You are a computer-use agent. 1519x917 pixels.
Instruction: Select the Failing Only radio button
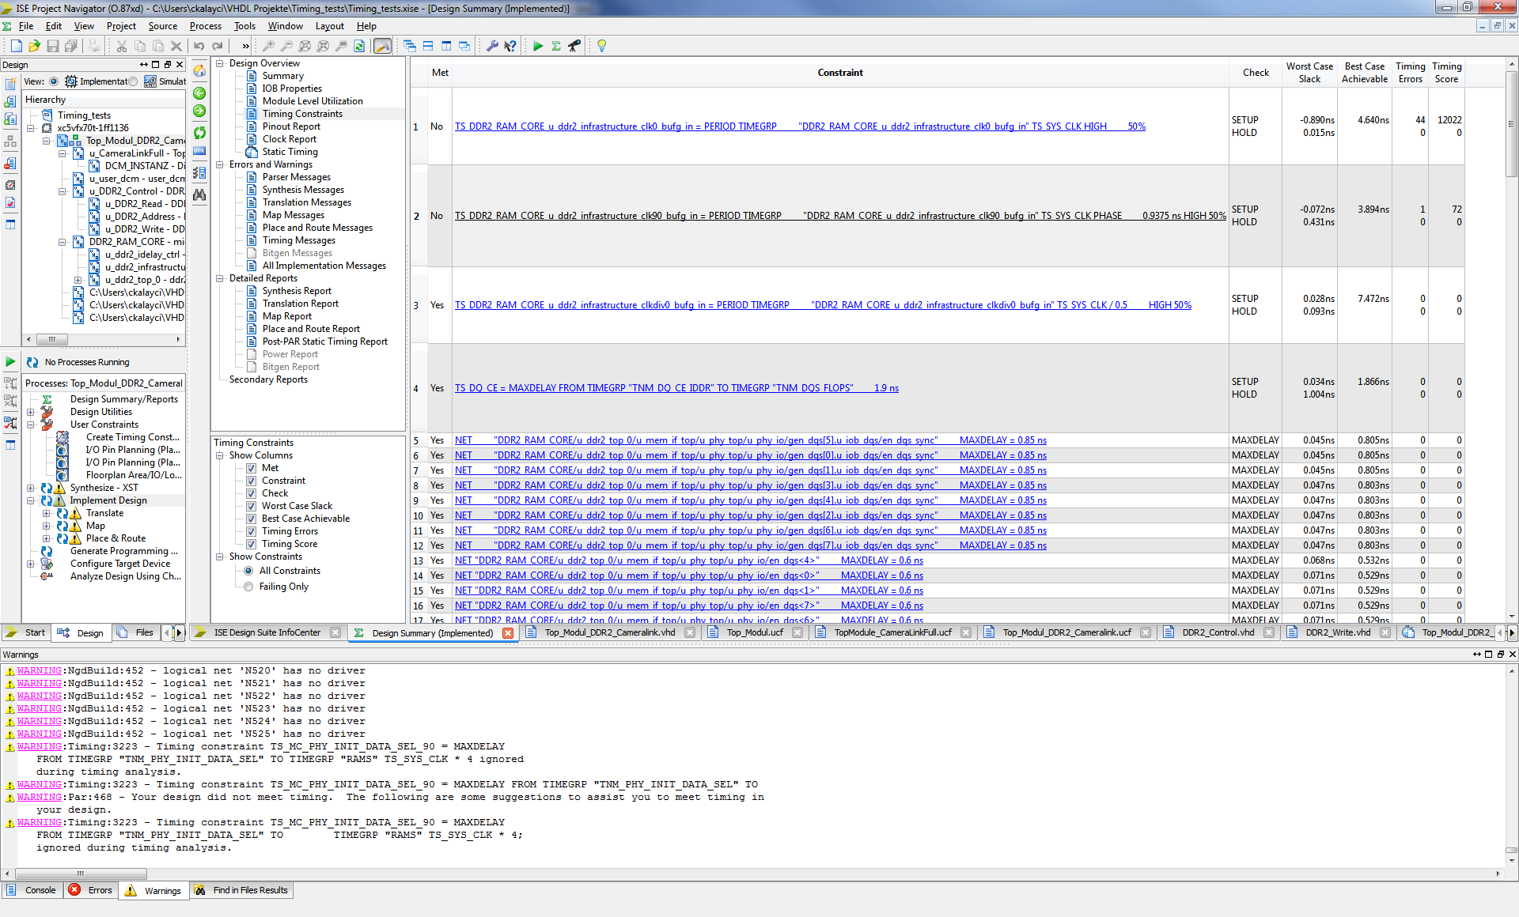[x=248, y=587]
